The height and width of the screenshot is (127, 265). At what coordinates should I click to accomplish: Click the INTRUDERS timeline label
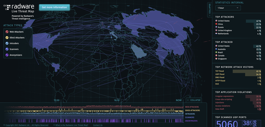click(190, 114)
